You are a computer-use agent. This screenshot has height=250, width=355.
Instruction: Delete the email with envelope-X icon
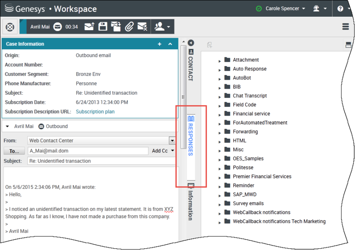pos(142,27)
